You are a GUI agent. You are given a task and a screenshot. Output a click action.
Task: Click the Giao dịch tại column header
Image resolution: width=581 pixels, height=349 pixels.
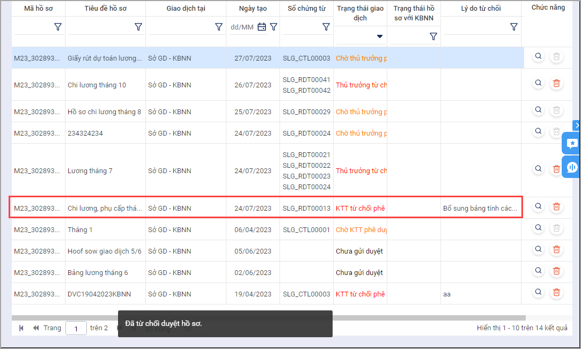coord(186,8)
